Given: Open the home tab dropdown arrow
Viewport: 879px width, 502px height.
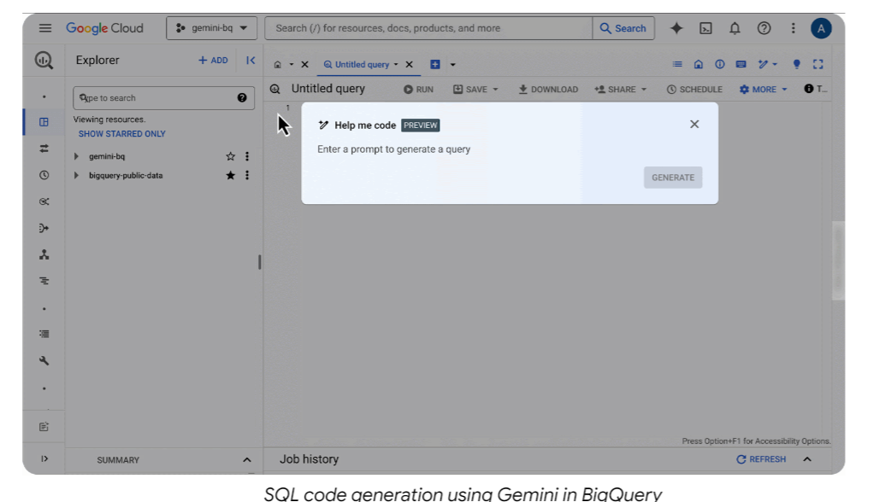Looking at the screenshot, I should click(x=292, y=64).
